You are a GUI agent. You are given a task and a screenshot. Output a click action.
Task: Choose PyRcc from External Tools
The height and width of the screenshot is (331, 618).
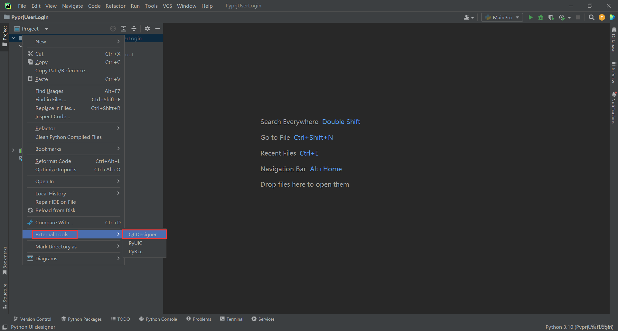click(145, 251)
